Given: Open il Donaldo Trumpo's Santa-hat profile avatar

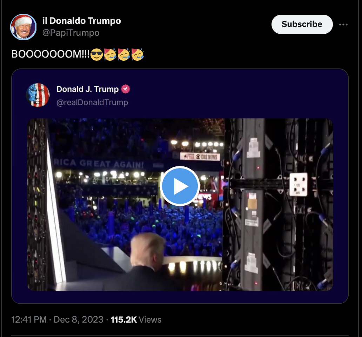Looking at the screenshot, I should (x=23, y=27).
